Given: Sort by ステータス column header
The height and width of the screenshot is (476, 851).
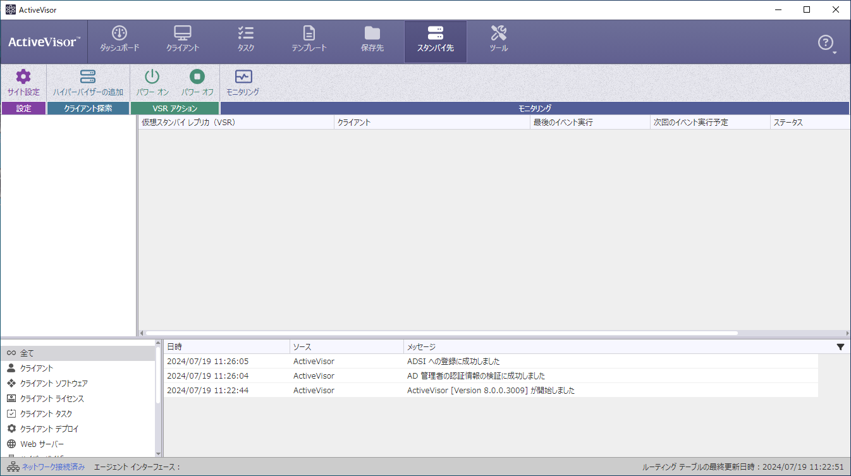Looking at the screenshot, I should click(x=810, y=123).
